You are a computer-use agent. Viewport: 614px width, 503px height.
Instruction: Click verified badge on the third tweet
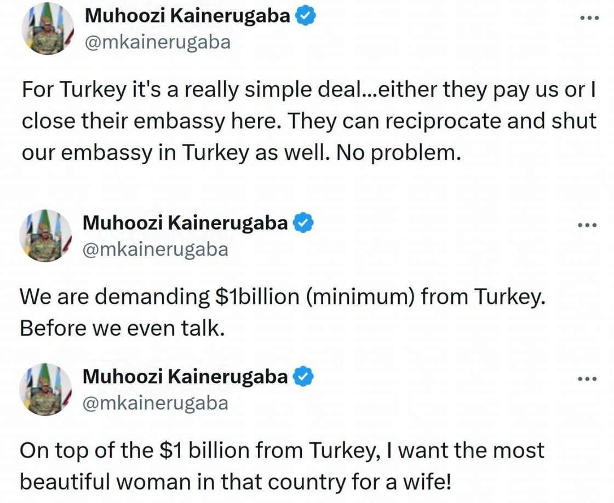coord(304,377)
